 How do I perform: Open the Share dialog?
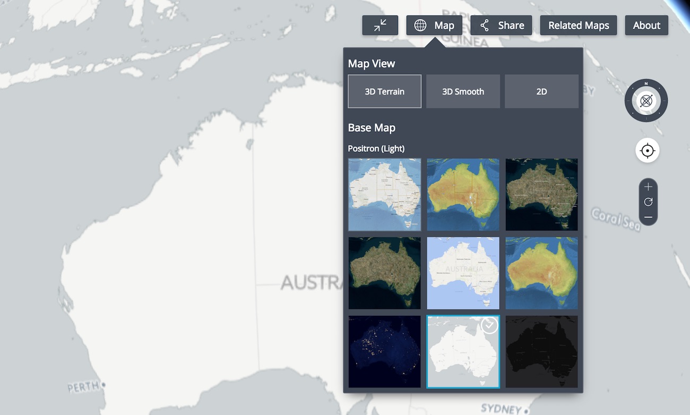[x=501, y=25]
